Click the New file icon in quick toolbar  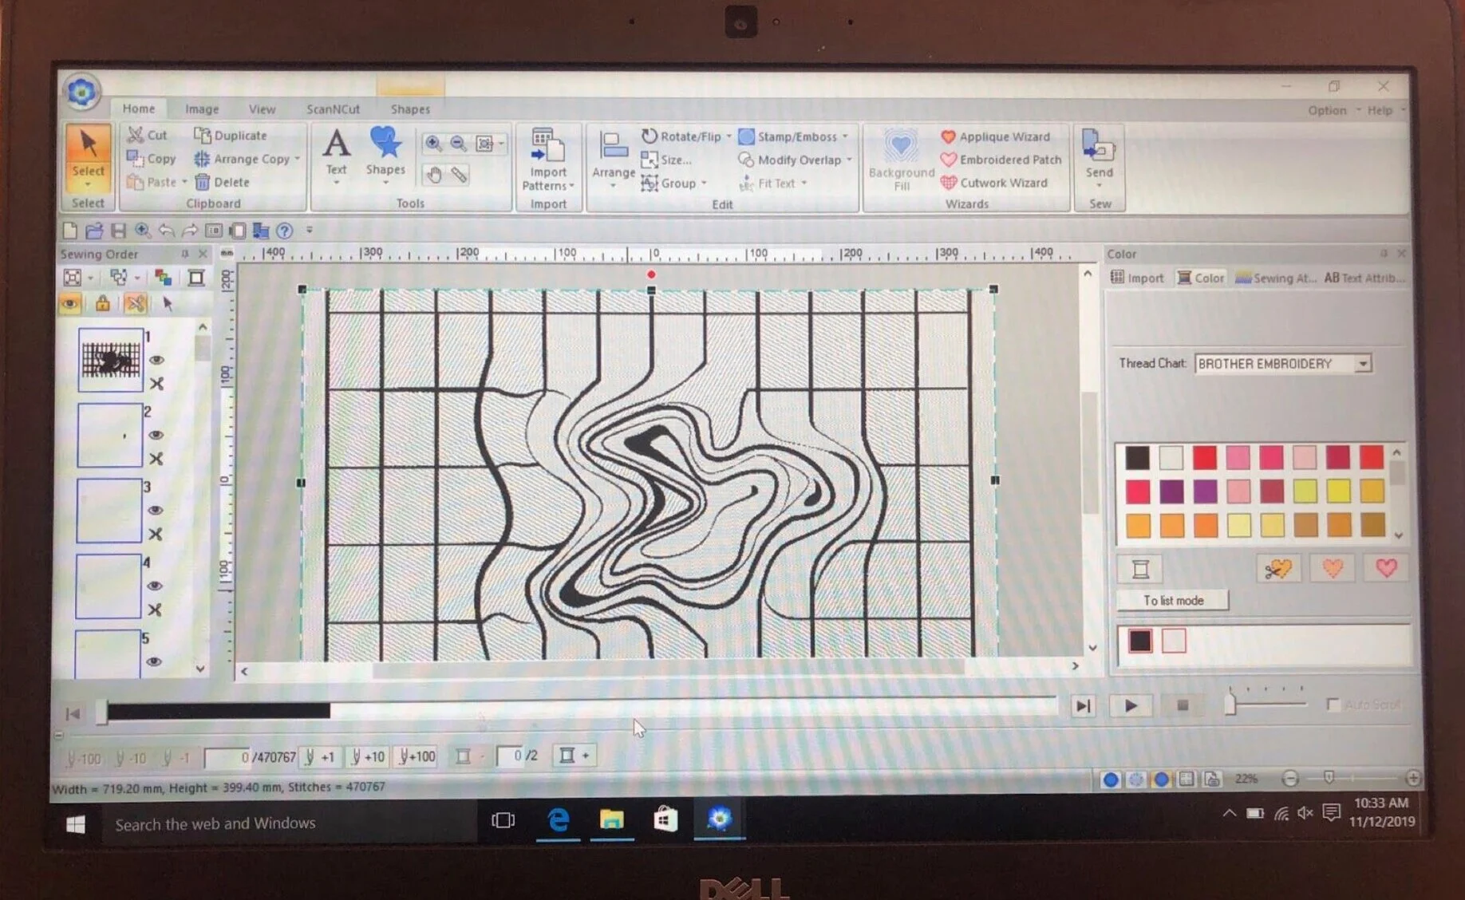click(x=70, y=231)
